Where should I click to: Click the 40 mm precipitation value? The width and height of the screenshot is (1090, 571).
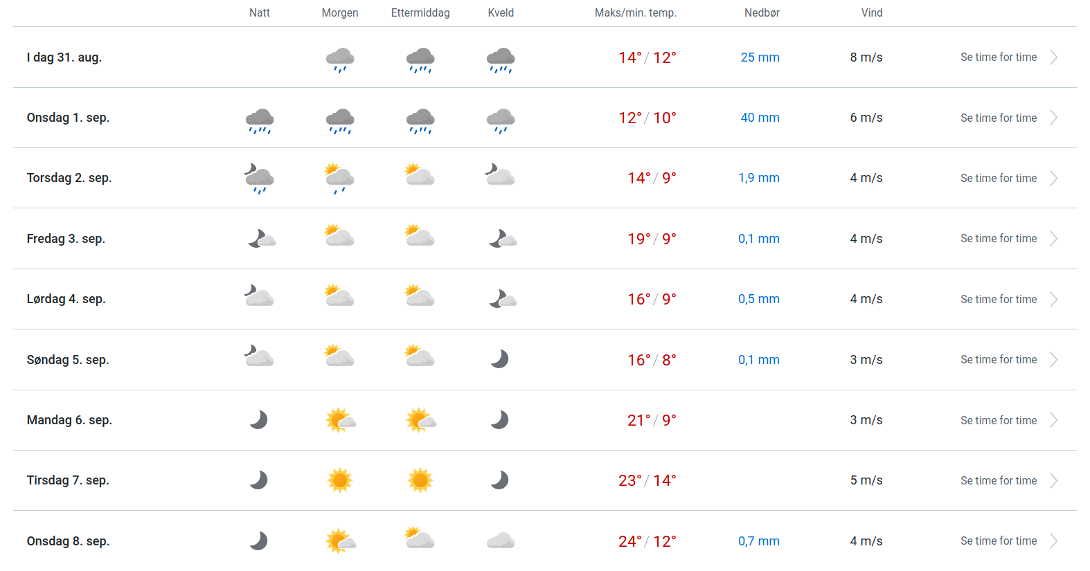click(x=760, y=118)
